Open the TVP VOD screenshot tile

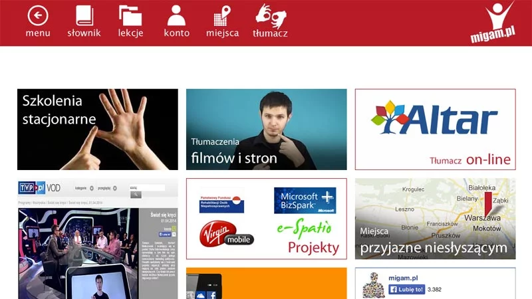98,239
